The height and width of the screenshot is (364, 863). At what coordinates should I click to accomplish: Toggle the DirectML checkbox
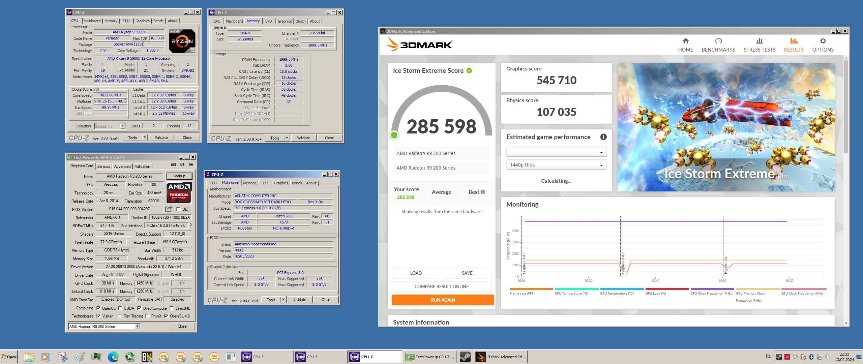pos(172,308)
